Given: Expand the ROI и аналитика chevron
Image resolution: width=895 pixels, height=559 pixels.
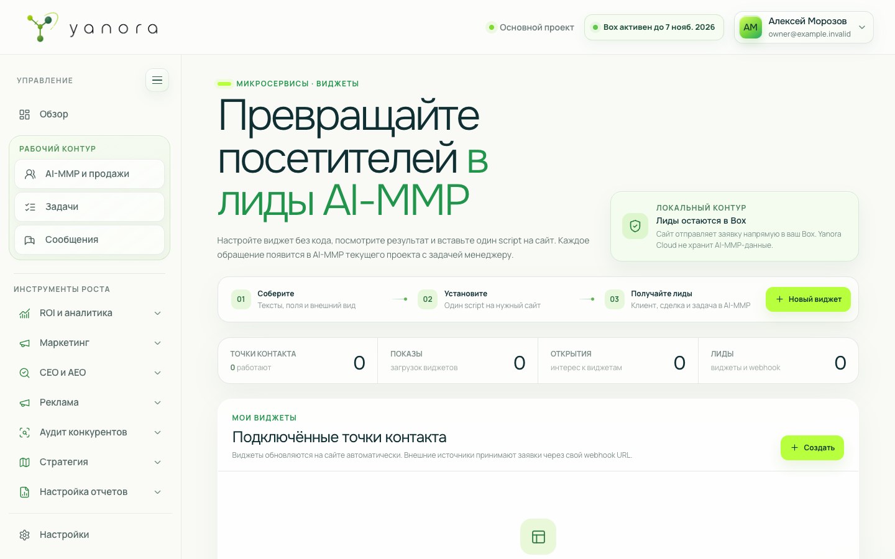Looking at the screenshot, I should pos(158,313).
